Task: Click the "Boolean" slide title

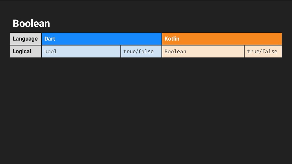Action: coord(31,23)
